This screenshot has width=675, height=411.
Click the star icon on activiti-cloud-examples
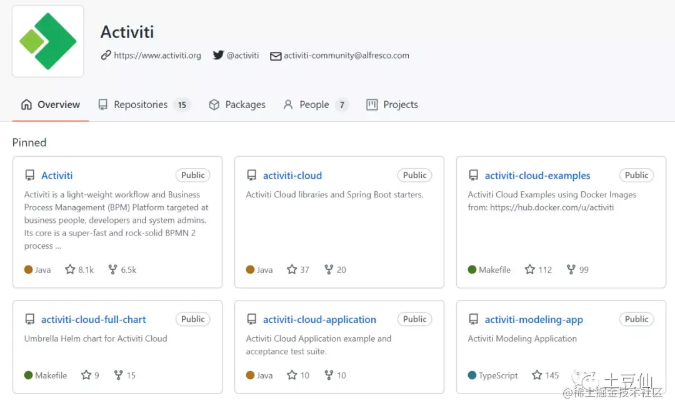(x=530, y=270)
